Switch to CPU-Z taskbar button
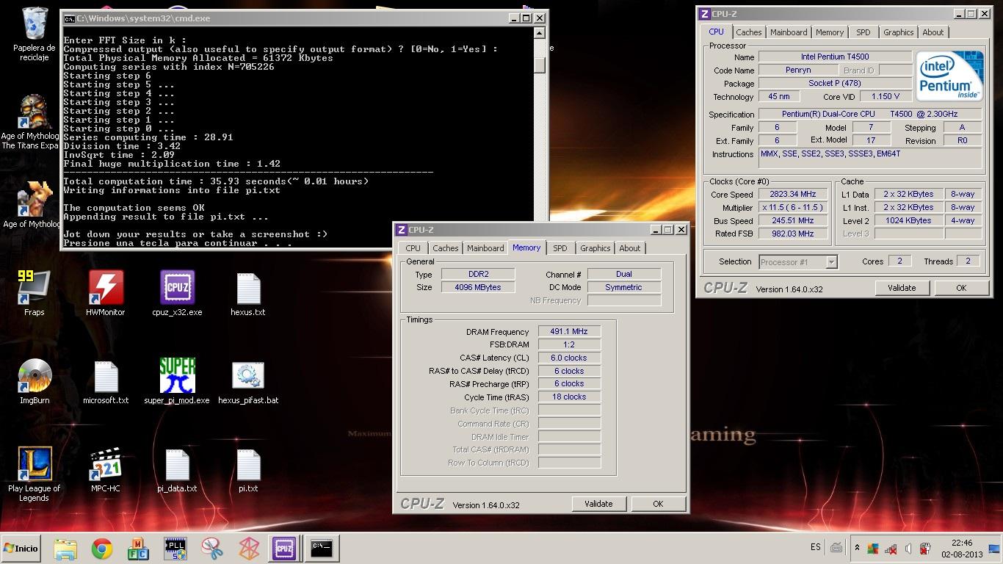1003x564 pixels. [x=284, y=549]
